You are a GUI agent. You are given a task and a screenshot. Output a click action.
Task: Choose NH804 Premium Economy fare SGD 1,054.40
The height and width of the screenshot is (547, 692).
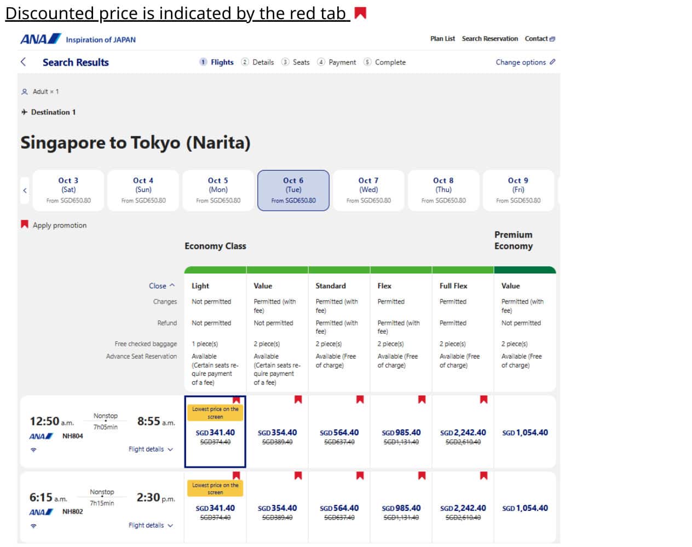click(524, 433)
